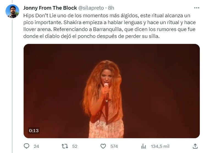
Task: Click the 134,5 mil views count
Action: pos(160,146)
